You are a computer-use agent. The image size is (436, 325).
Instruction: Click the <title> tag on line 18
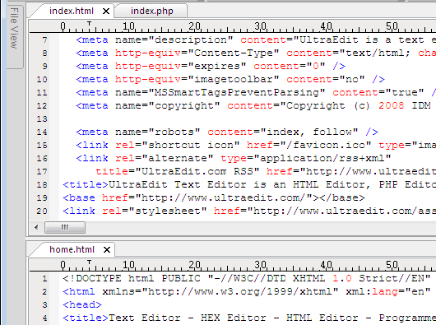pos(86,185)
